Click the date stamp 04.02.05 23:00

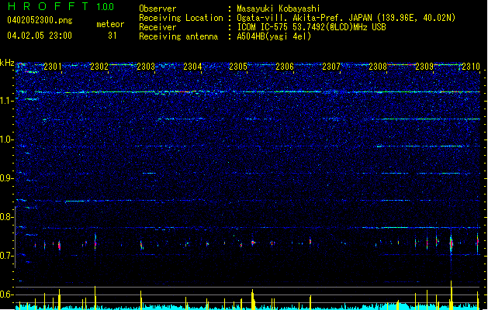(40, 36)
